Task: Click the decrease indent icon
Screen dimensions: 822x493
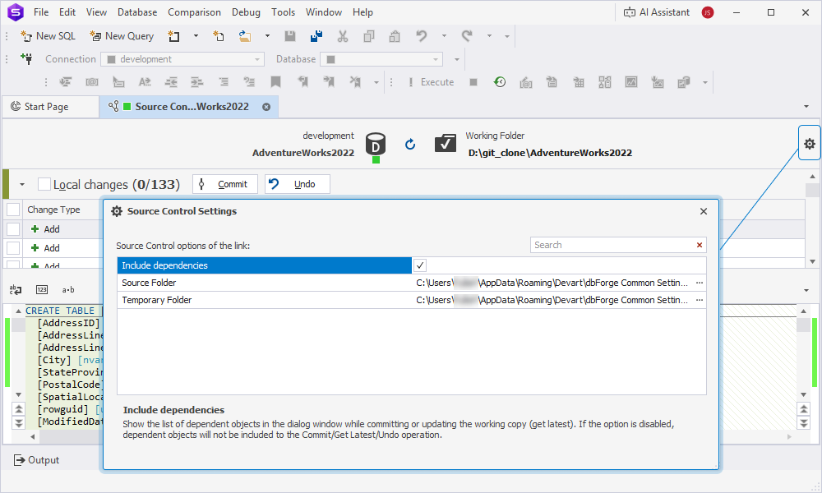Action: (x=171, y=82)
